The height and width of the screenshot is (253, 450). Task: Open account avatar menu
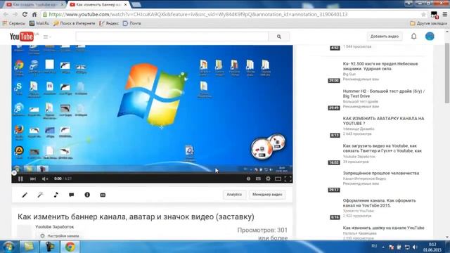(x=430, y=37)
